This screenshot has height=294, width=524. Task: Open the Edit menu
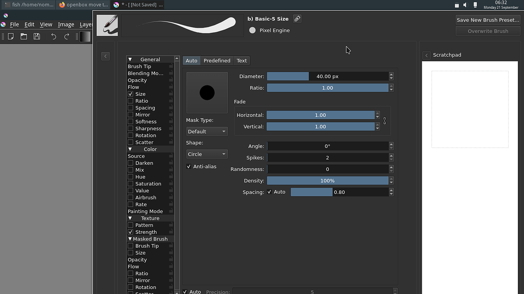click(29, 25)
